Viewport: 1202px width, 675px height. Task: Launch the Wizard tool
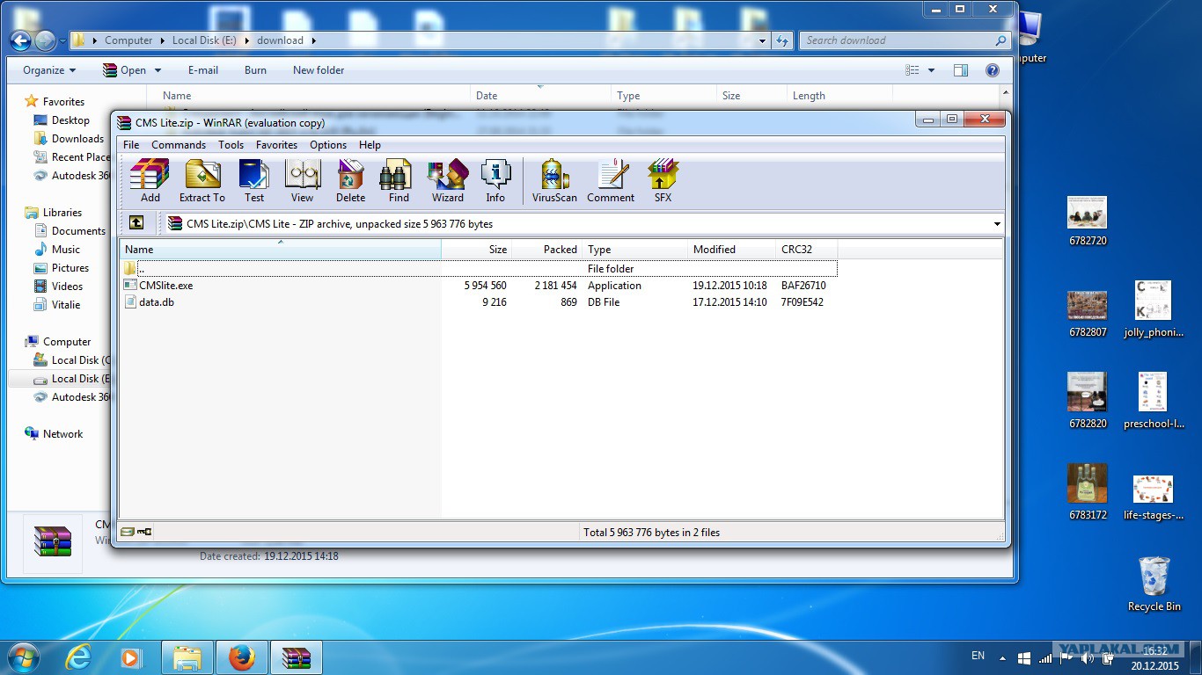pyautogui.click(x=447, y=181)
